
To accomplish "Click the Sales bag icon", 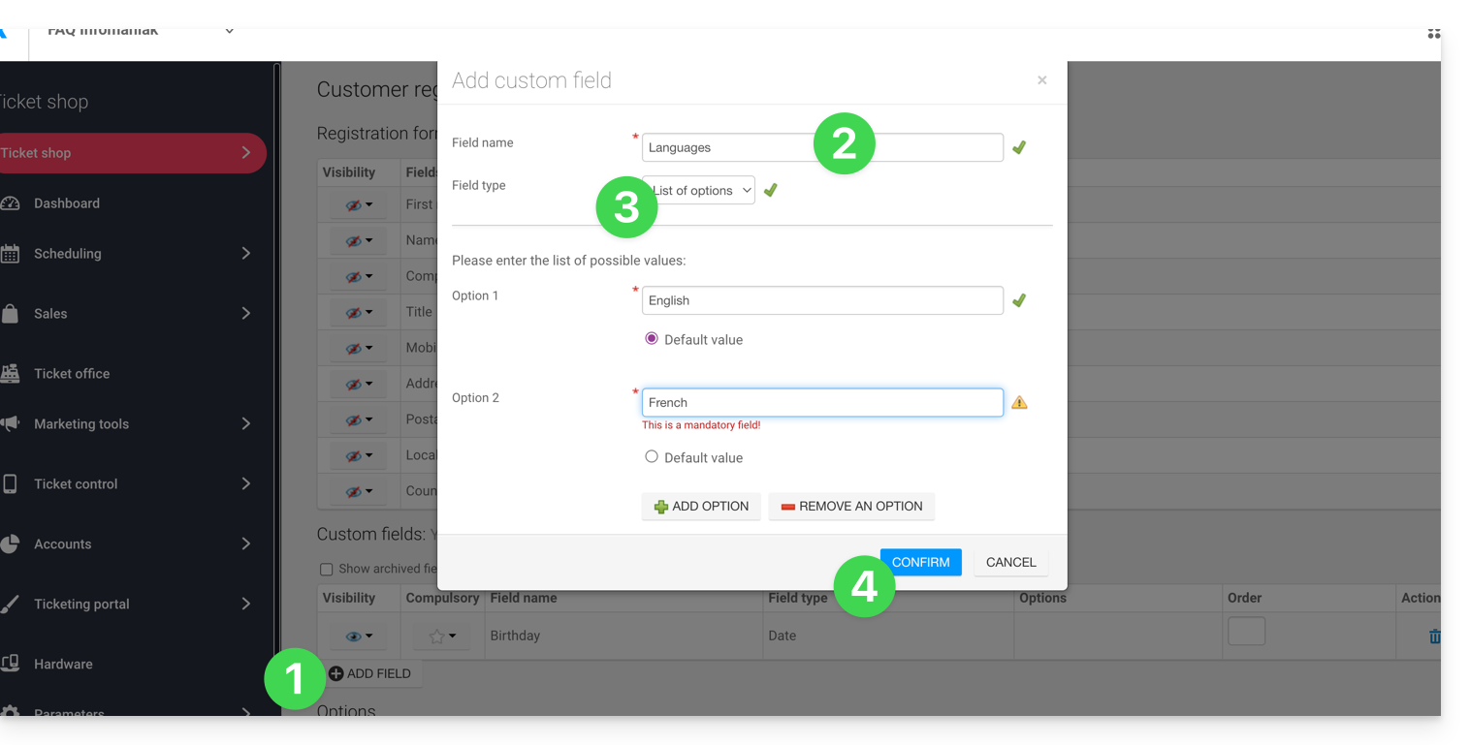I will (10, 314).
